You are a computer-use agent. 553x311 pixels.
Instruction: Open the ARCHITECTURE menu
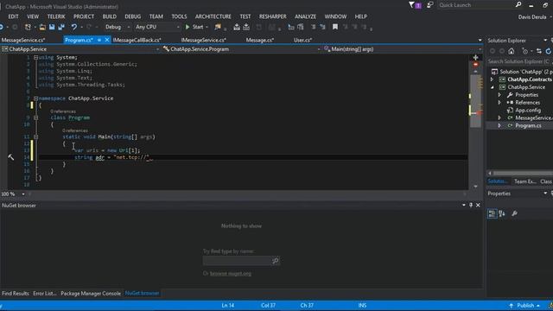coord(213,16)
